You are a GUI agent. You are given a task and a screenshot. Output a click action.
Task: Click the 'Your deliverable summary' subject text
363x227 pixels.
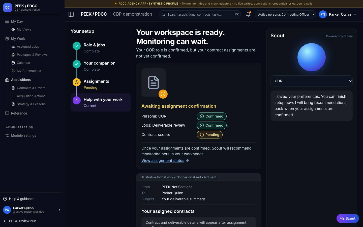[183, 199]
